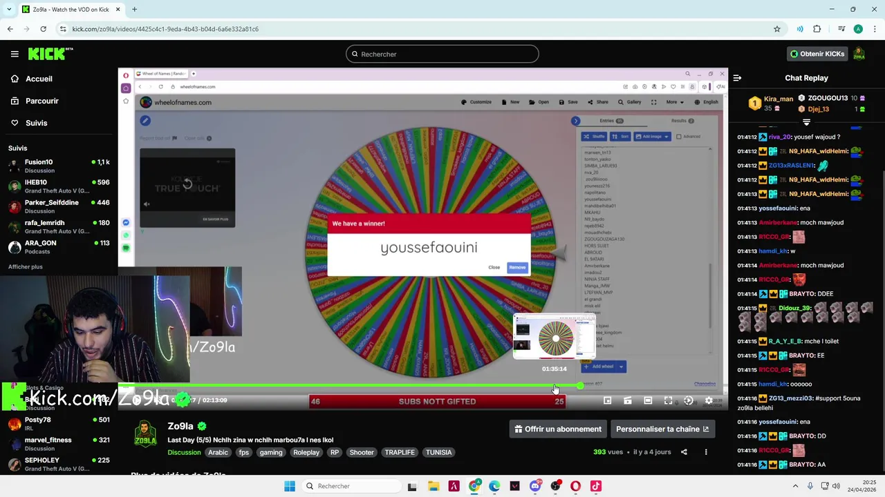Open Windows Start menu
The height and width of the screenshot is (497, 885).
pos(290,486)
